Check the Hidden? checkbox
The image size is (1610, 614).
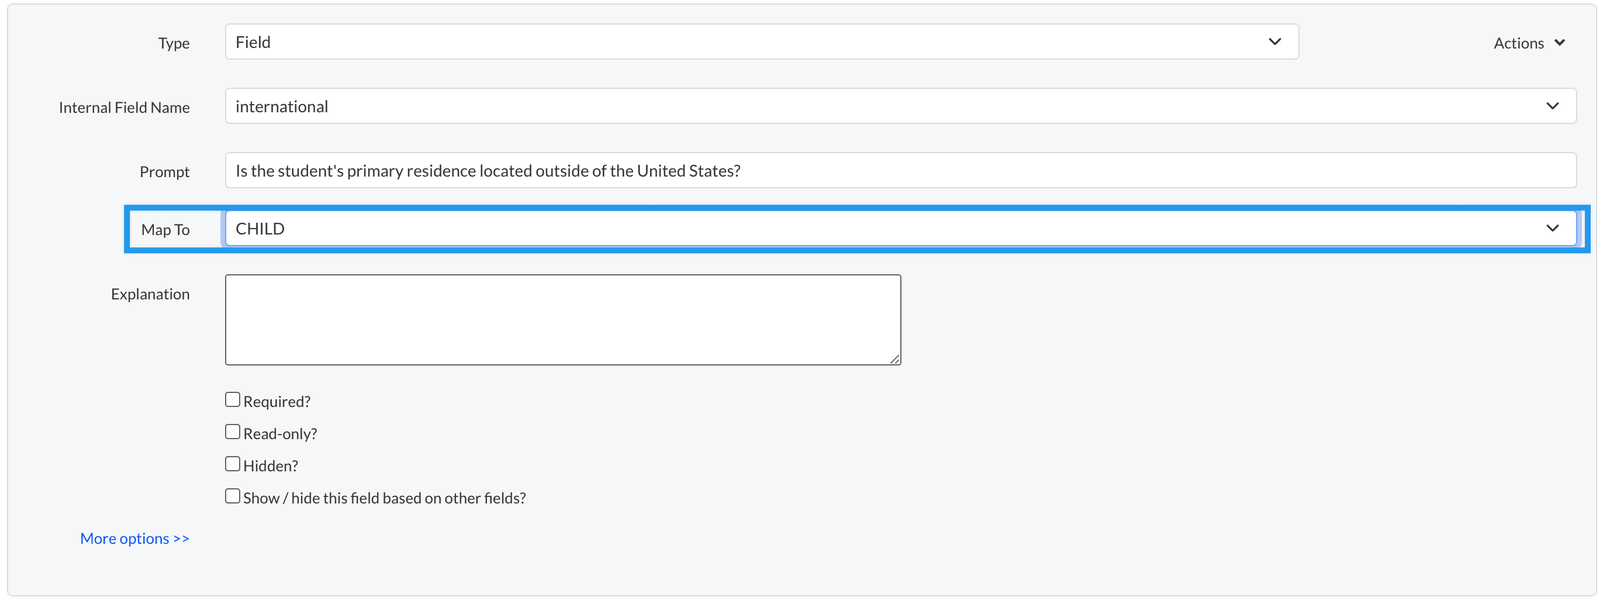(x=233, y=464)
